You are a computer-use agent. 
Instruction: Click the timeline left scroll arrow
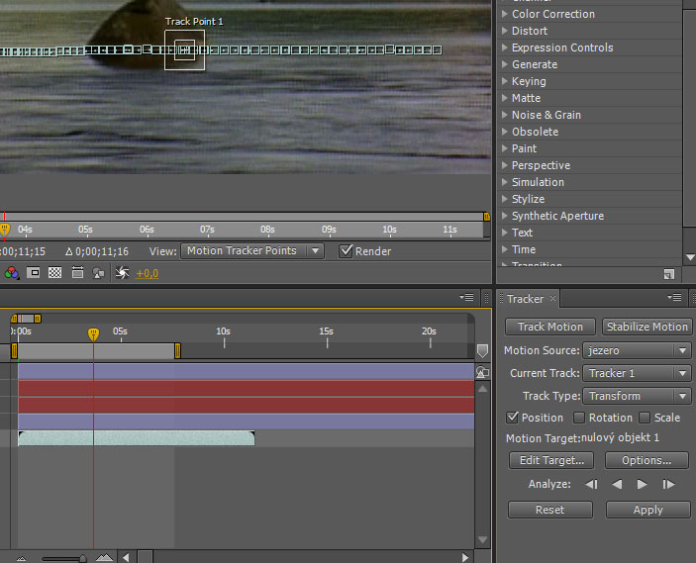[x=126, y=557]
